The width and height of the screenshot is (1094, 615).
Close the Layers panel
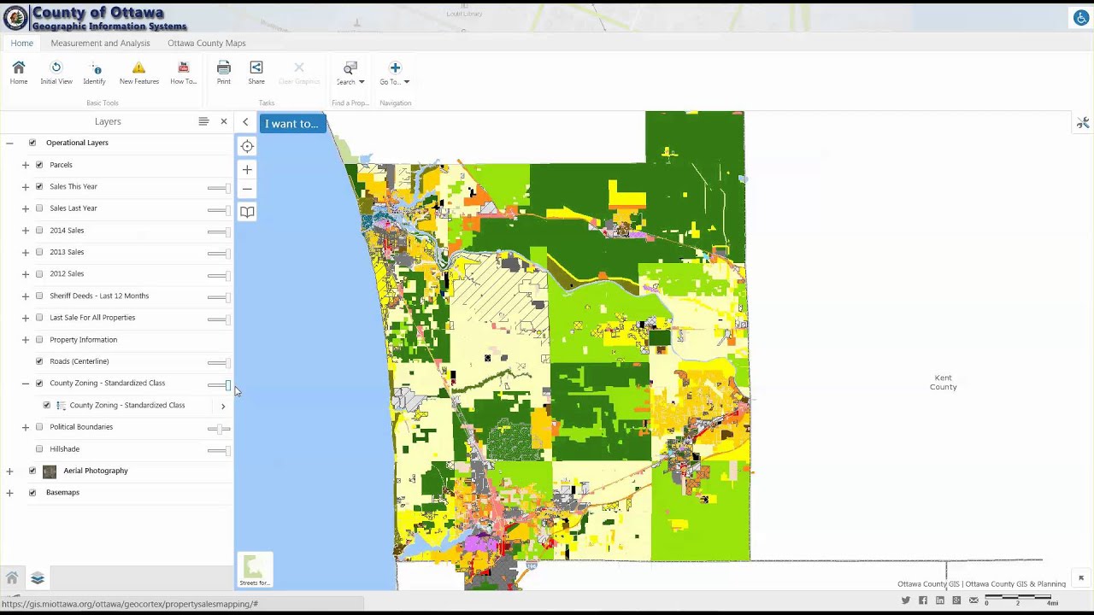point(224,121)
